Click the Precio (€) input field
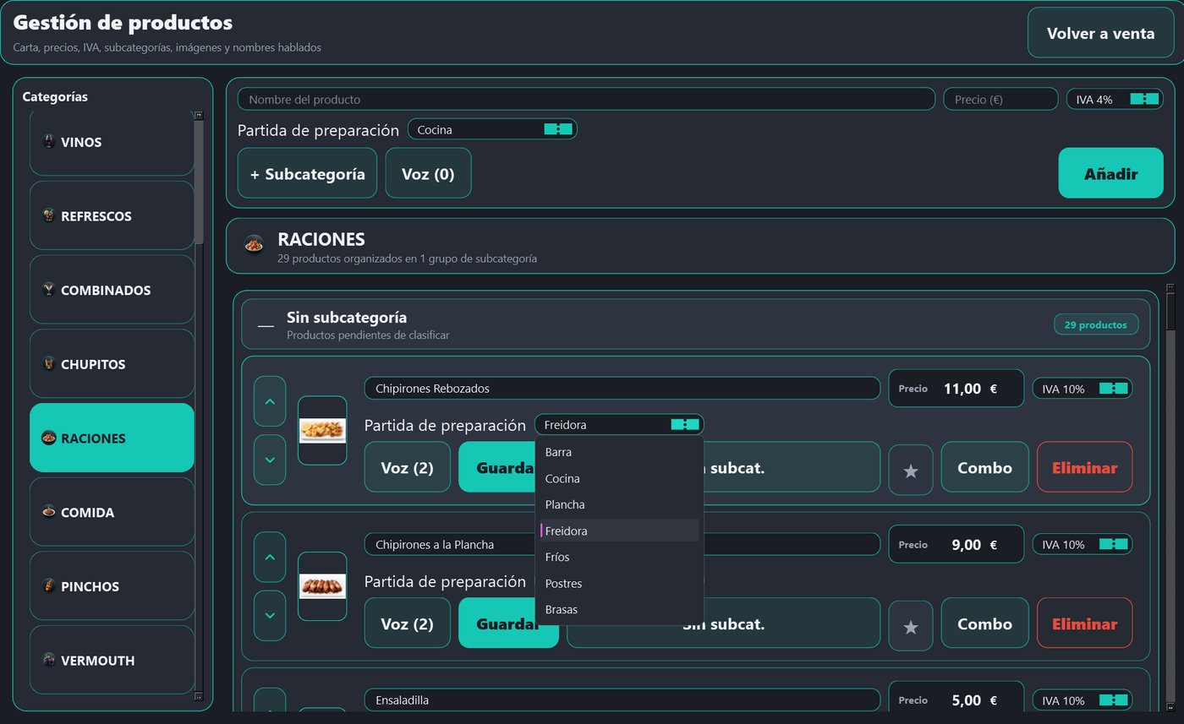Screen dimensions: 1184x724 tap(1000, 99)
